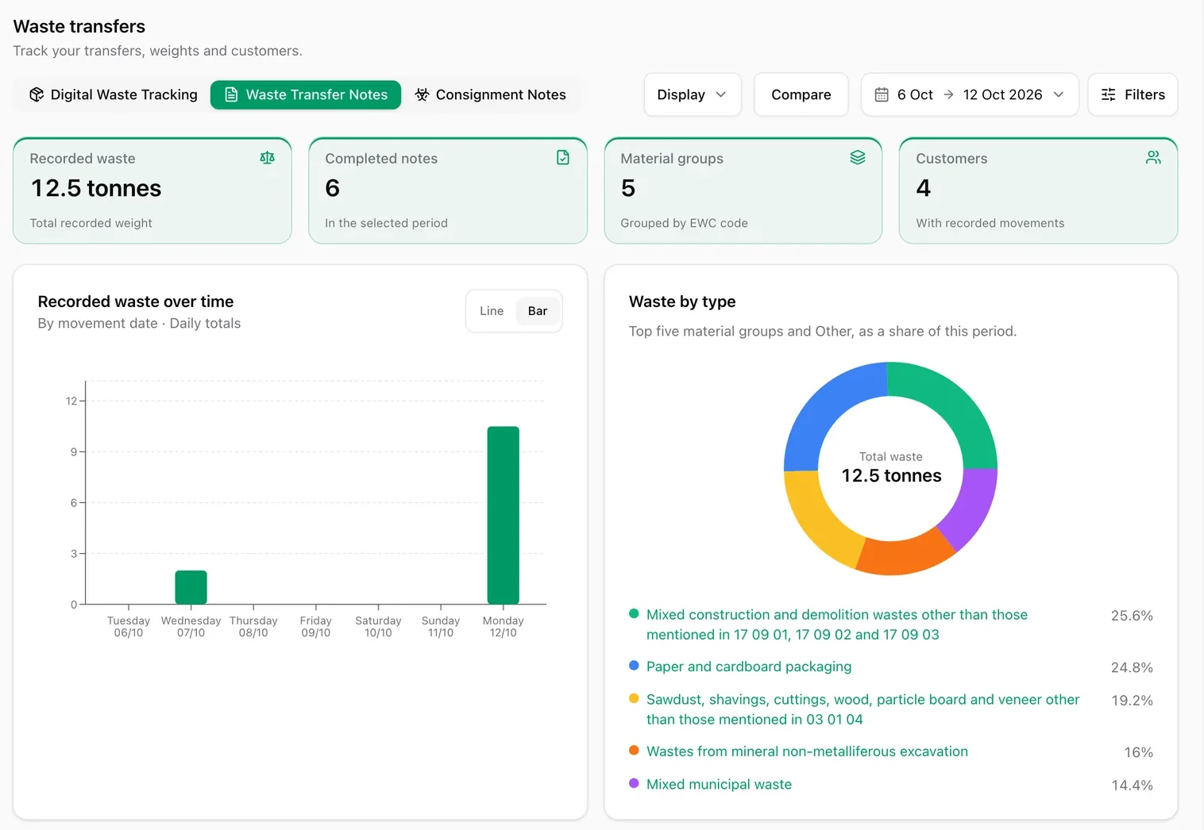Click the 'Grouped by EWC code' caption

(x=684, y=223)
